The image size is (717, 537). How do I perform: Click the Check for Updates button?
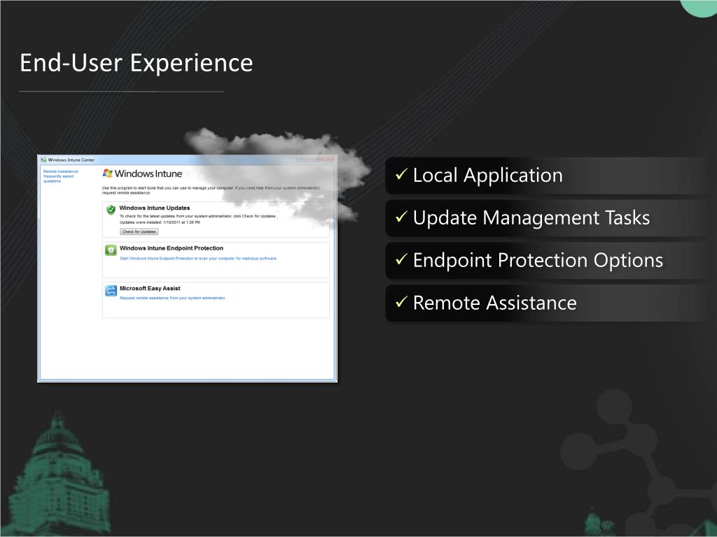click(139, 231)
